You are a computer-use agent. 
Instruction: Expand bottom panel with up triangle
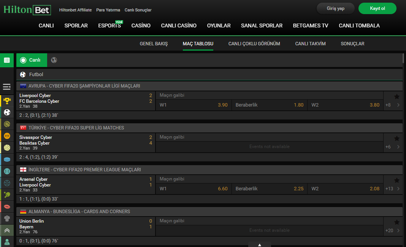(x=259, y=244)
